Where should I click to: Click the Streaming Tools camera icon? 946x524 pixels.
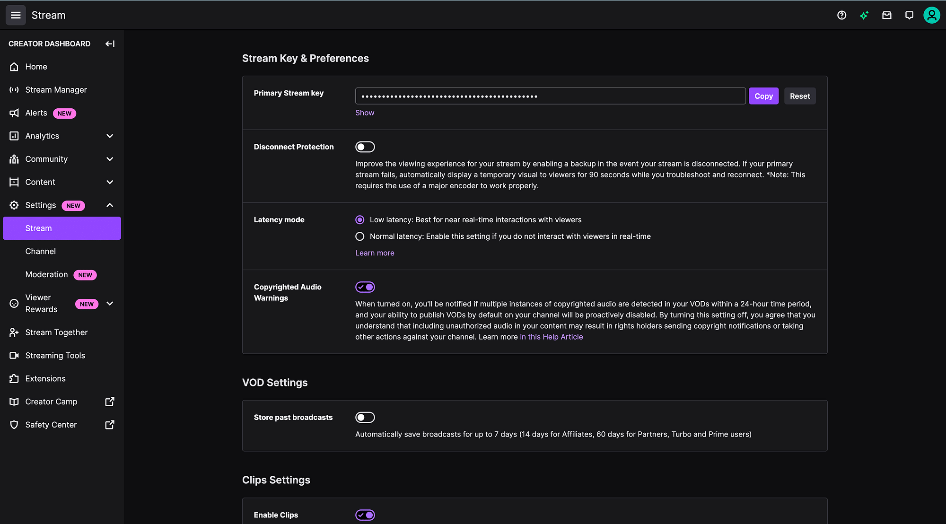pyautogui.click(x=14, y=356)
